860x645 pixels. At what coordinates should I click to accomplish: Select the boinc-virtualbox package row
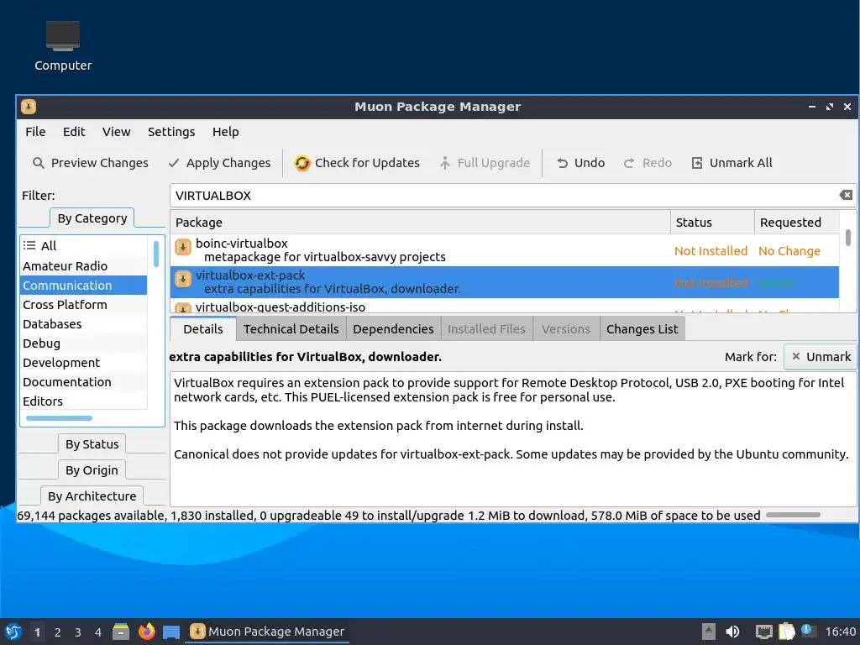click(505, 250)
